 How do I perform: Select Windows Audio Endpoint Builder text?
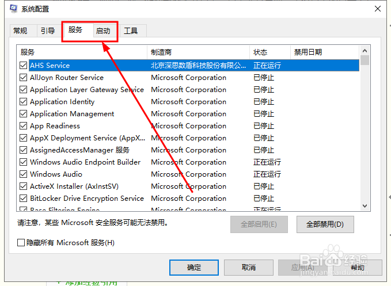pyautogui.click(x=85, y=162)
